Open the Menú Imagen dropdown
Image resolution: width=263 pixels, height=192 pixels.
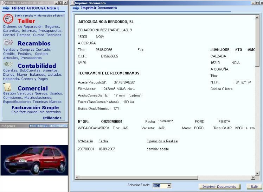tap(58, 126)
